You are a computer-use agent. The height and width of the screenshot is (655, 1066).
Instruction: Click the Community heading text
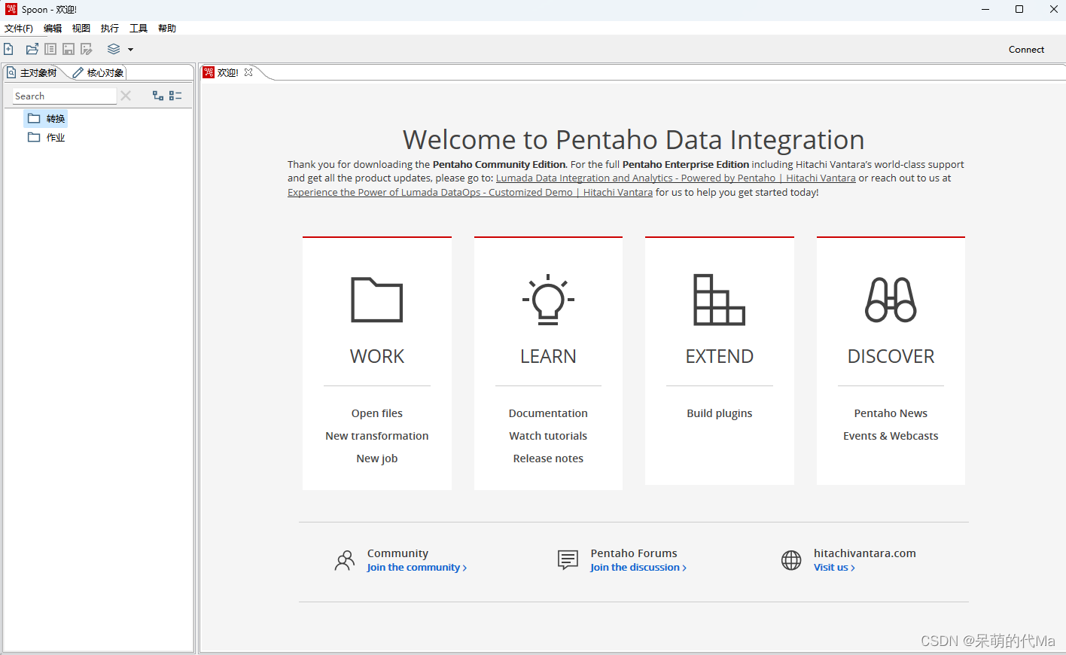397,553
